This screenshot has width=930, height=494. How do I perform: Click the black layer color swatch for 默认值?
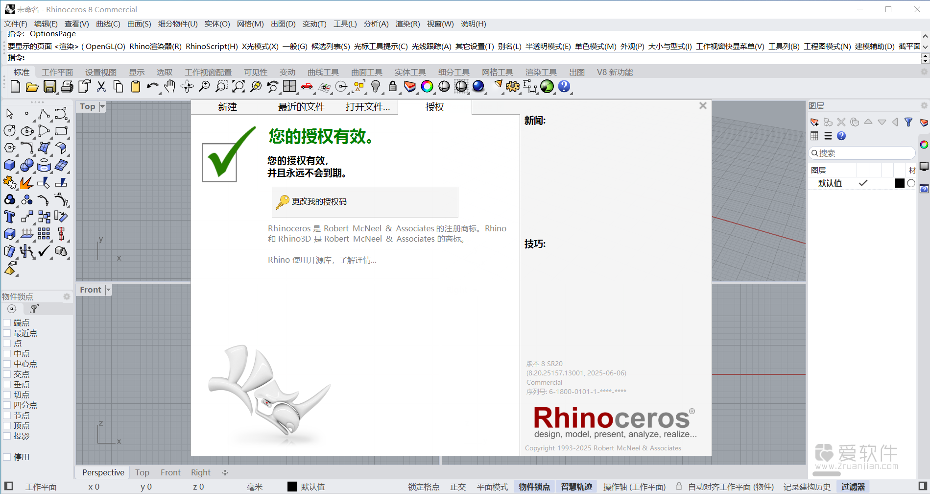coord(900,183)
